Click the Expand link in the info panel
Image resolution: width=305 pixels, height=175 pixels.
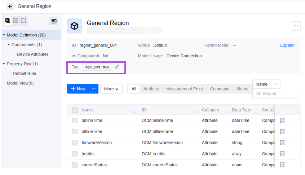pos(287,45)
